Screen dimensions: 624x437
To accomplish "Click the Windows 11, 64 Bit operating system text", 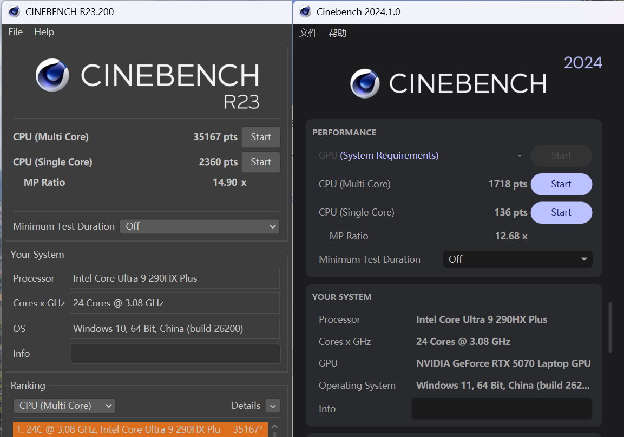I will pyautogui.click(x=503, y=385).
